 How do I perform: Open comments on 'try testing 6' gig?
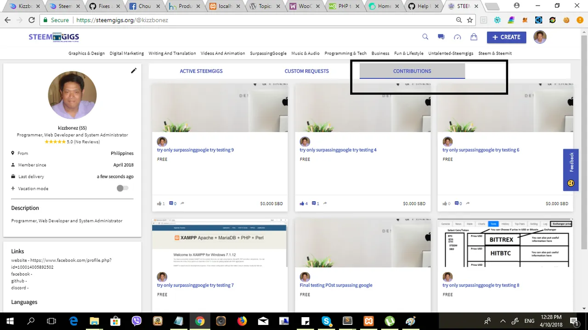pos(457,203)
